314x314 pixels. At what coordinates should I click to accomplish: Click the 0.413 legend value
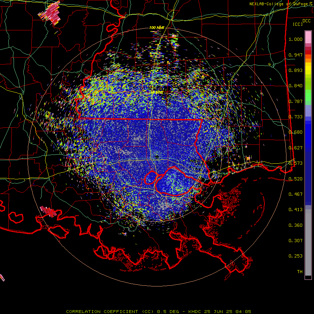[296, 210]
